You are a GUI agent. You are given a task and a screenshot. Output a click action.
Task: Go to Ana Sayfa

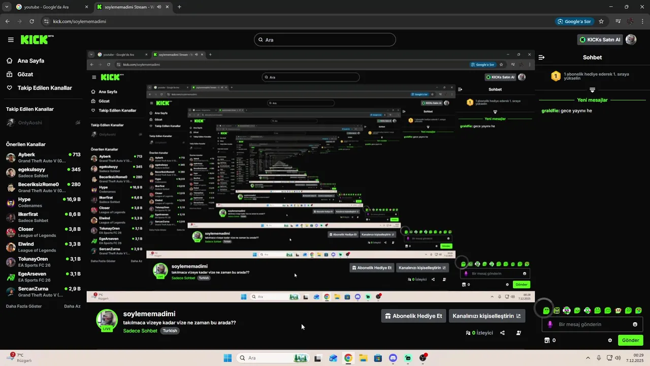click(x=30, y=60)
